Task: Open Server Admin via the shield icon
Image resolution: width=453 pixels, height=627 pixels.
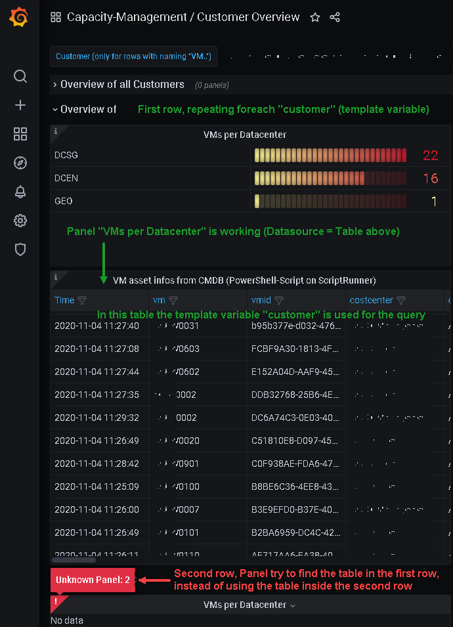Action: 20,249
